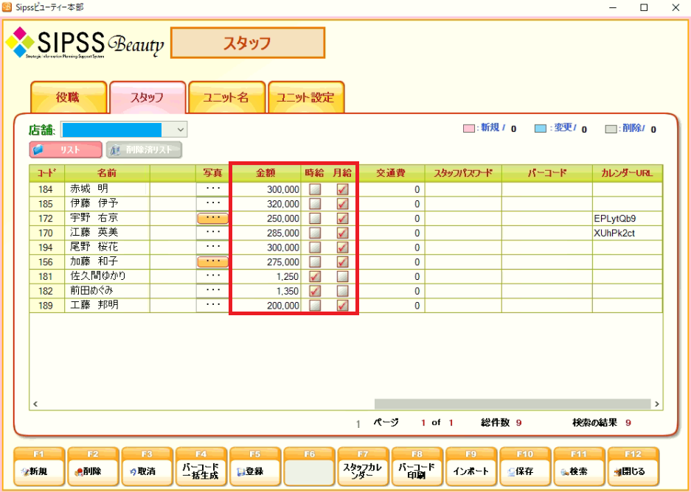The width and height of the screenshot is (691, 492).
Task: Toggle 月給 checkbox for 工藤 邦明
Action: [342, 306]
